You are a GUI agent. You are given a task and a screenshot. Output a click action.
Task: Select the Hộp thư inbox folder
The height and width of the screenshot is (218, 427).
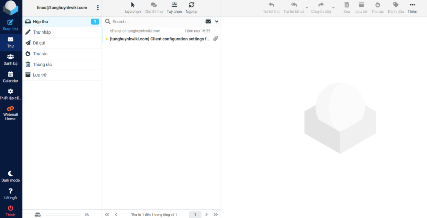(62, 22)
